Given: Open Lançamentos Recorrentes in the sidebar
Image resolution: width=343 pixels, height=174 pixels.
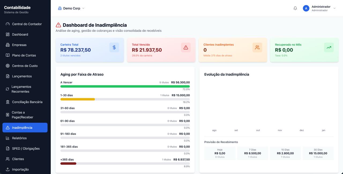Looking at the screenshot, I should [x=21, y=89].
